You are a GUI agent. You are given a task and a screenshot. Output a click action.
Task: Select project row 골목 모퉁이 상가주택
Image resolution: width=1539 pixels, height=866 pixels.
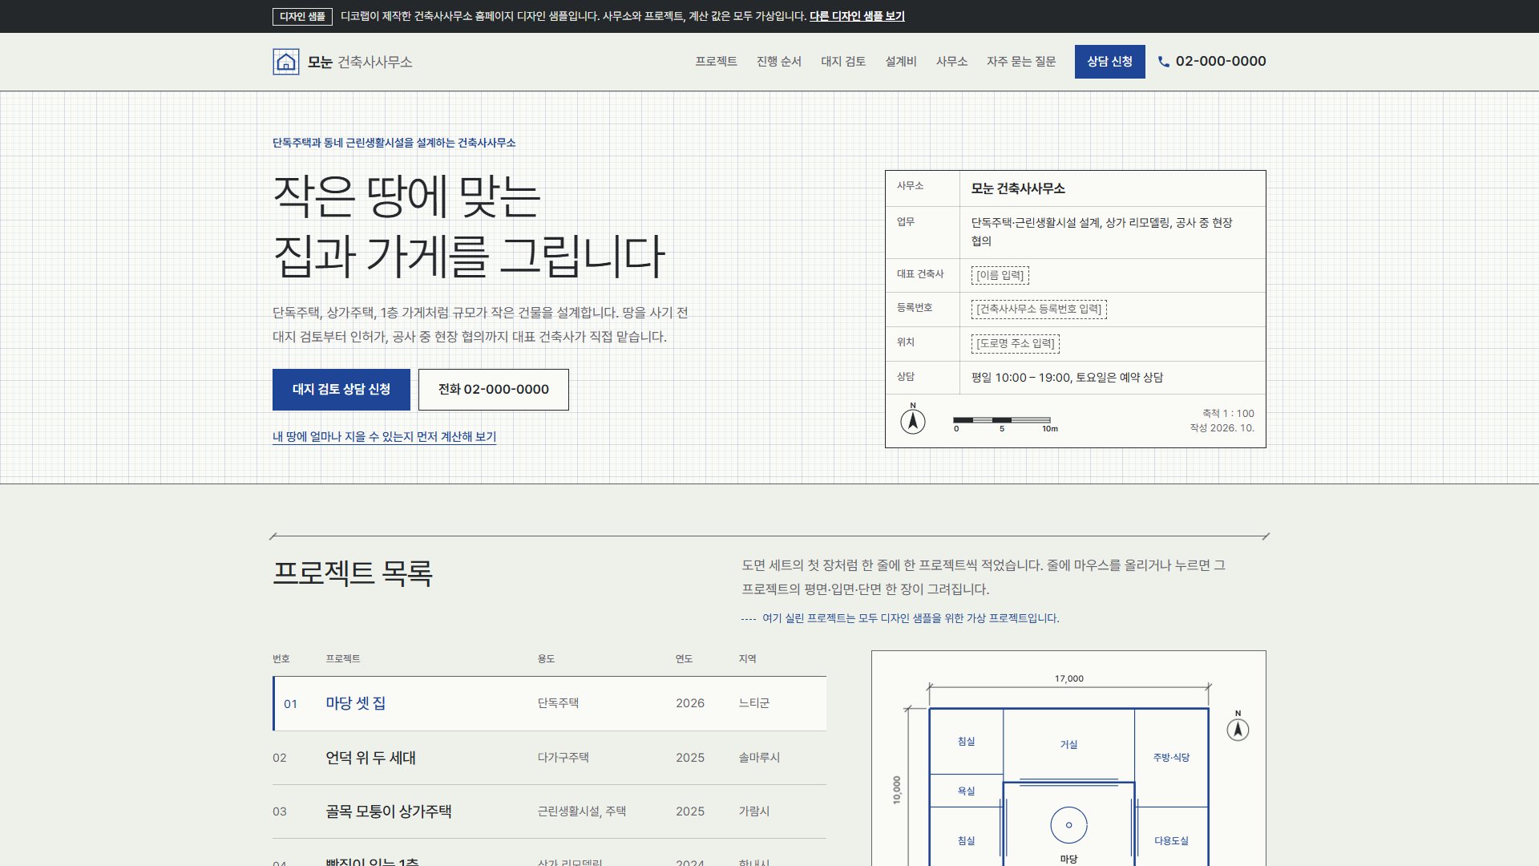(x=550, y=811)
